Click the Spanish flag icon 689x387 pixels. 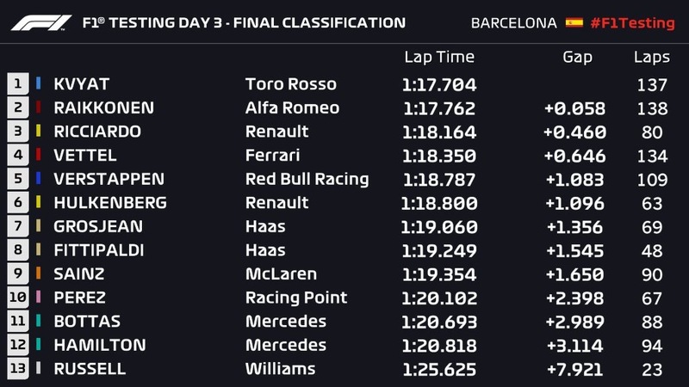coord(574,22)
